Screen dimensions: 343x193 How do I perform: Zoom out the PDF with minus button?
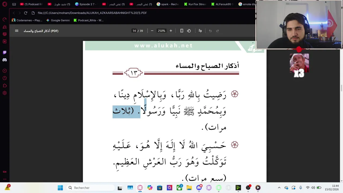(x=152, y=31)
